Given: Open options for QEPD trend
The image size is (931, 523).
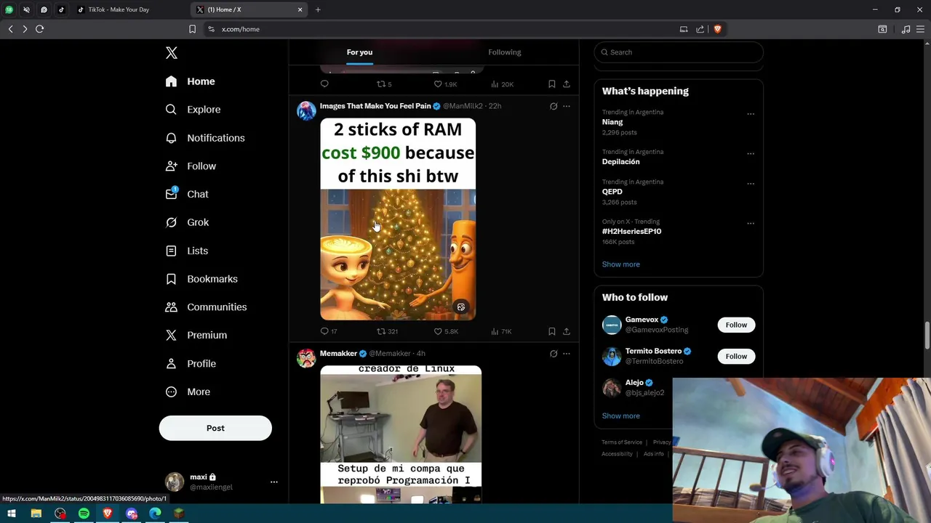Looking at the screenshot, I should point(751,184).
